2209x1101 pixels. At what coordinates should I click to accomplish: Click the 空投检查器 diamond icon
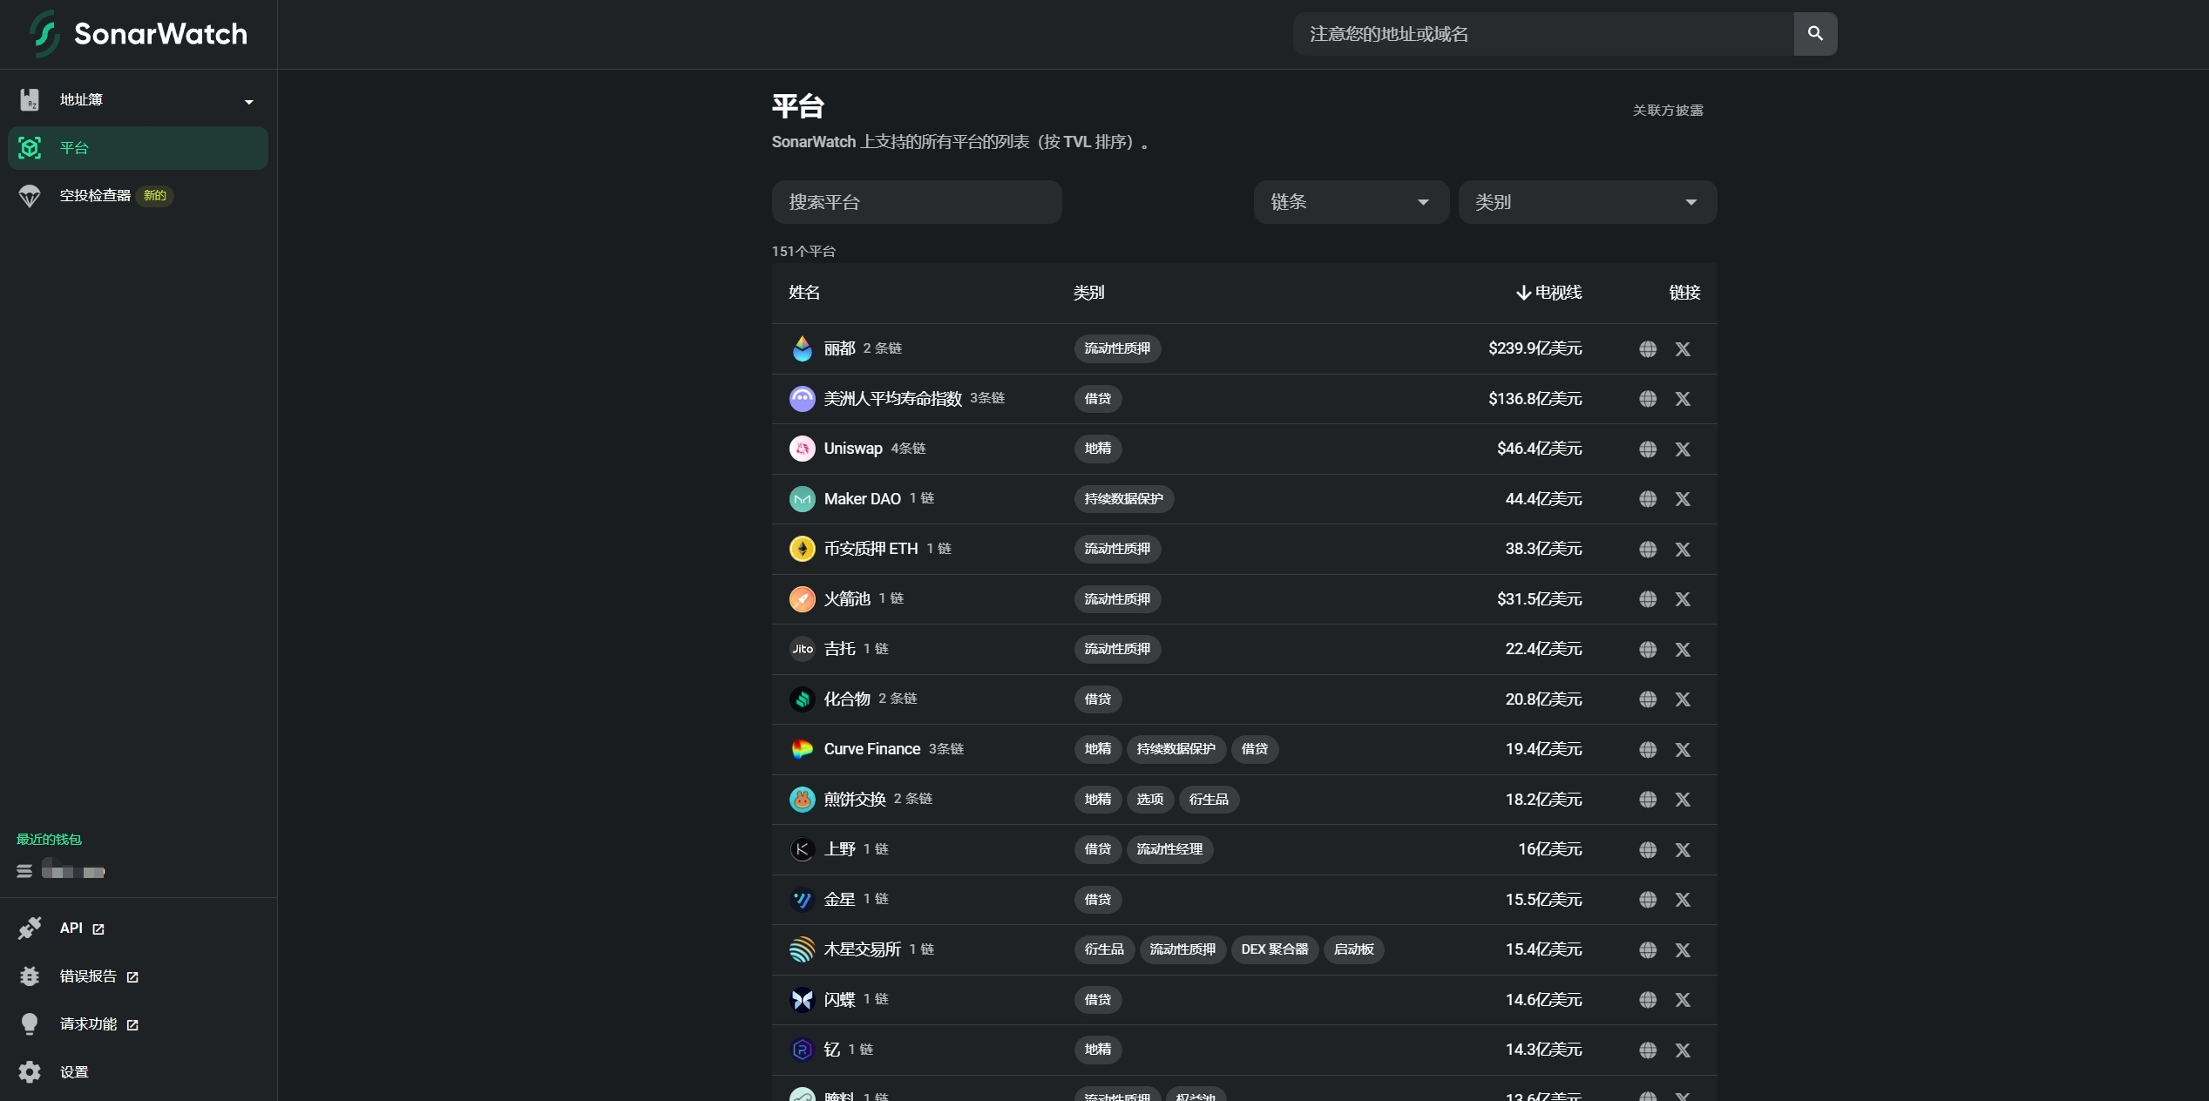pos(30,195)
